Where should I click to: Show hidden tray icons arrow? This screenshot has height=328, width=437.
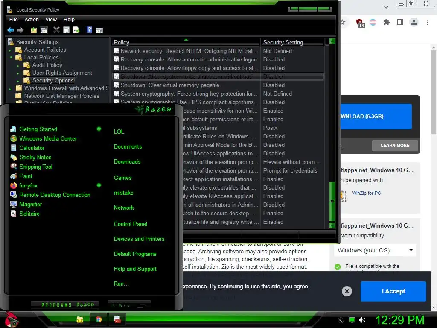341,320
